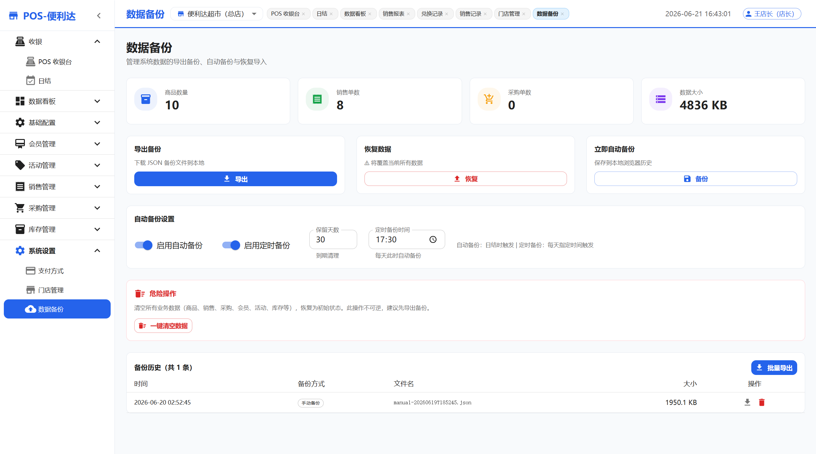Close the 门店管理 tab
Image resolution: width=816 pixels, height=454 pixels.
(524, 14)
